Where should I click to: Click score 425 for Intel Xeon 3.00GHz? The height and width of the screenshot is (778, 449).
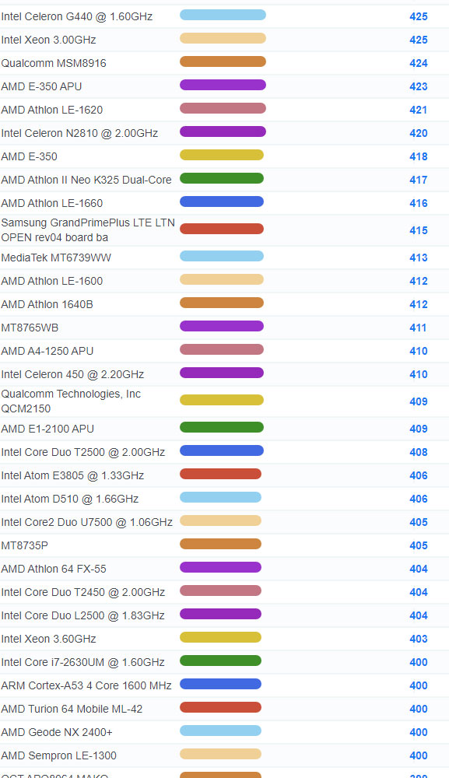[x=418, y=40]
